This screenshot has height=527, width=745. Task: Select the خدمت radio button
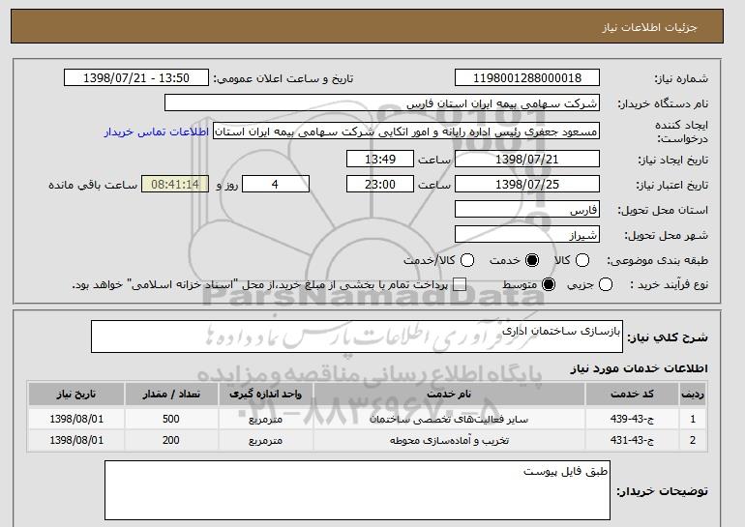point(532,260)
